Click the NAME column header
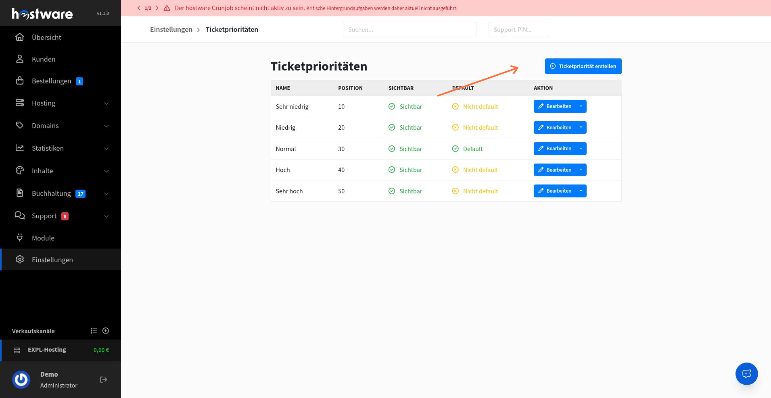This screenshot has height=398, width=771. pyautogui.click(x=283, y=88)
